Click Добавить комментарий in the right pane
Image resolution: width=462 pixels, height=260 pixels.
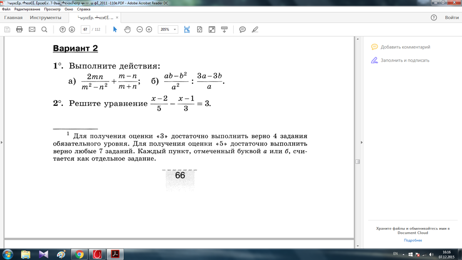tap(405, 47)
